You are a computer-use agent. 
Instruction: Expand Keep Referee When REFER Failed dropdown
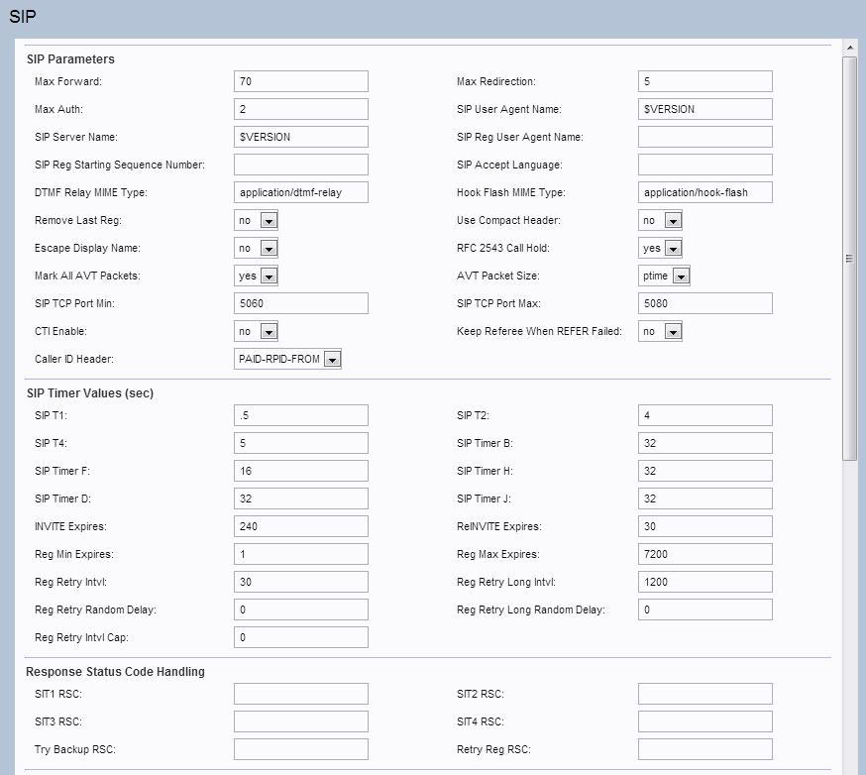pyautogui.click(x=660, y=331)
